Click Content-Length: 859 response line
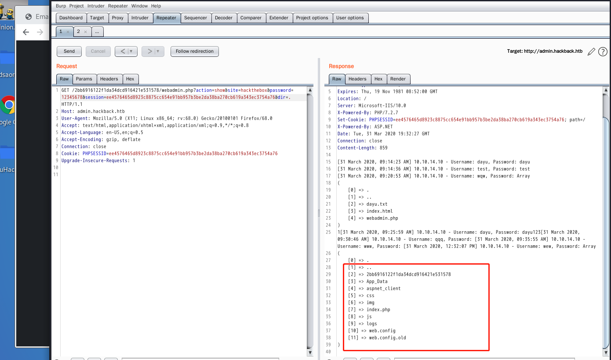This screenshot has width=611, height=360. (363, 148)
